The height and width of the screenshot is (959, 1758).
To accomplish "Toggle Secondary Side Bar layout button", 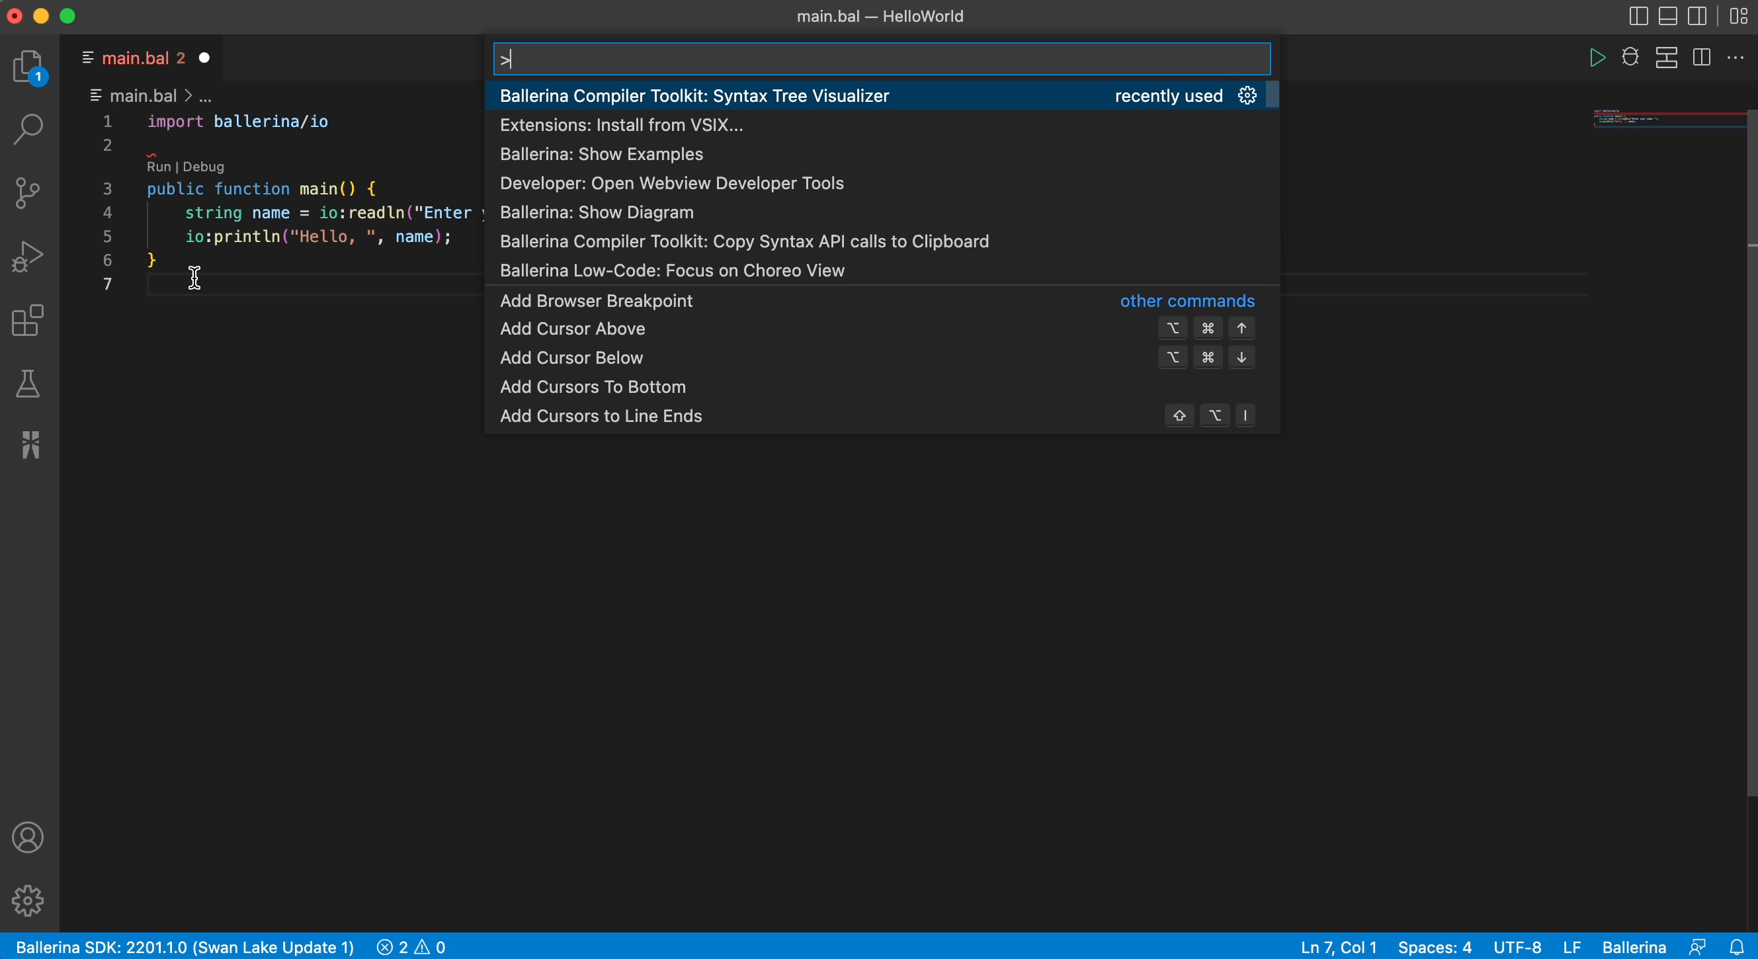I will (1697, 16).
